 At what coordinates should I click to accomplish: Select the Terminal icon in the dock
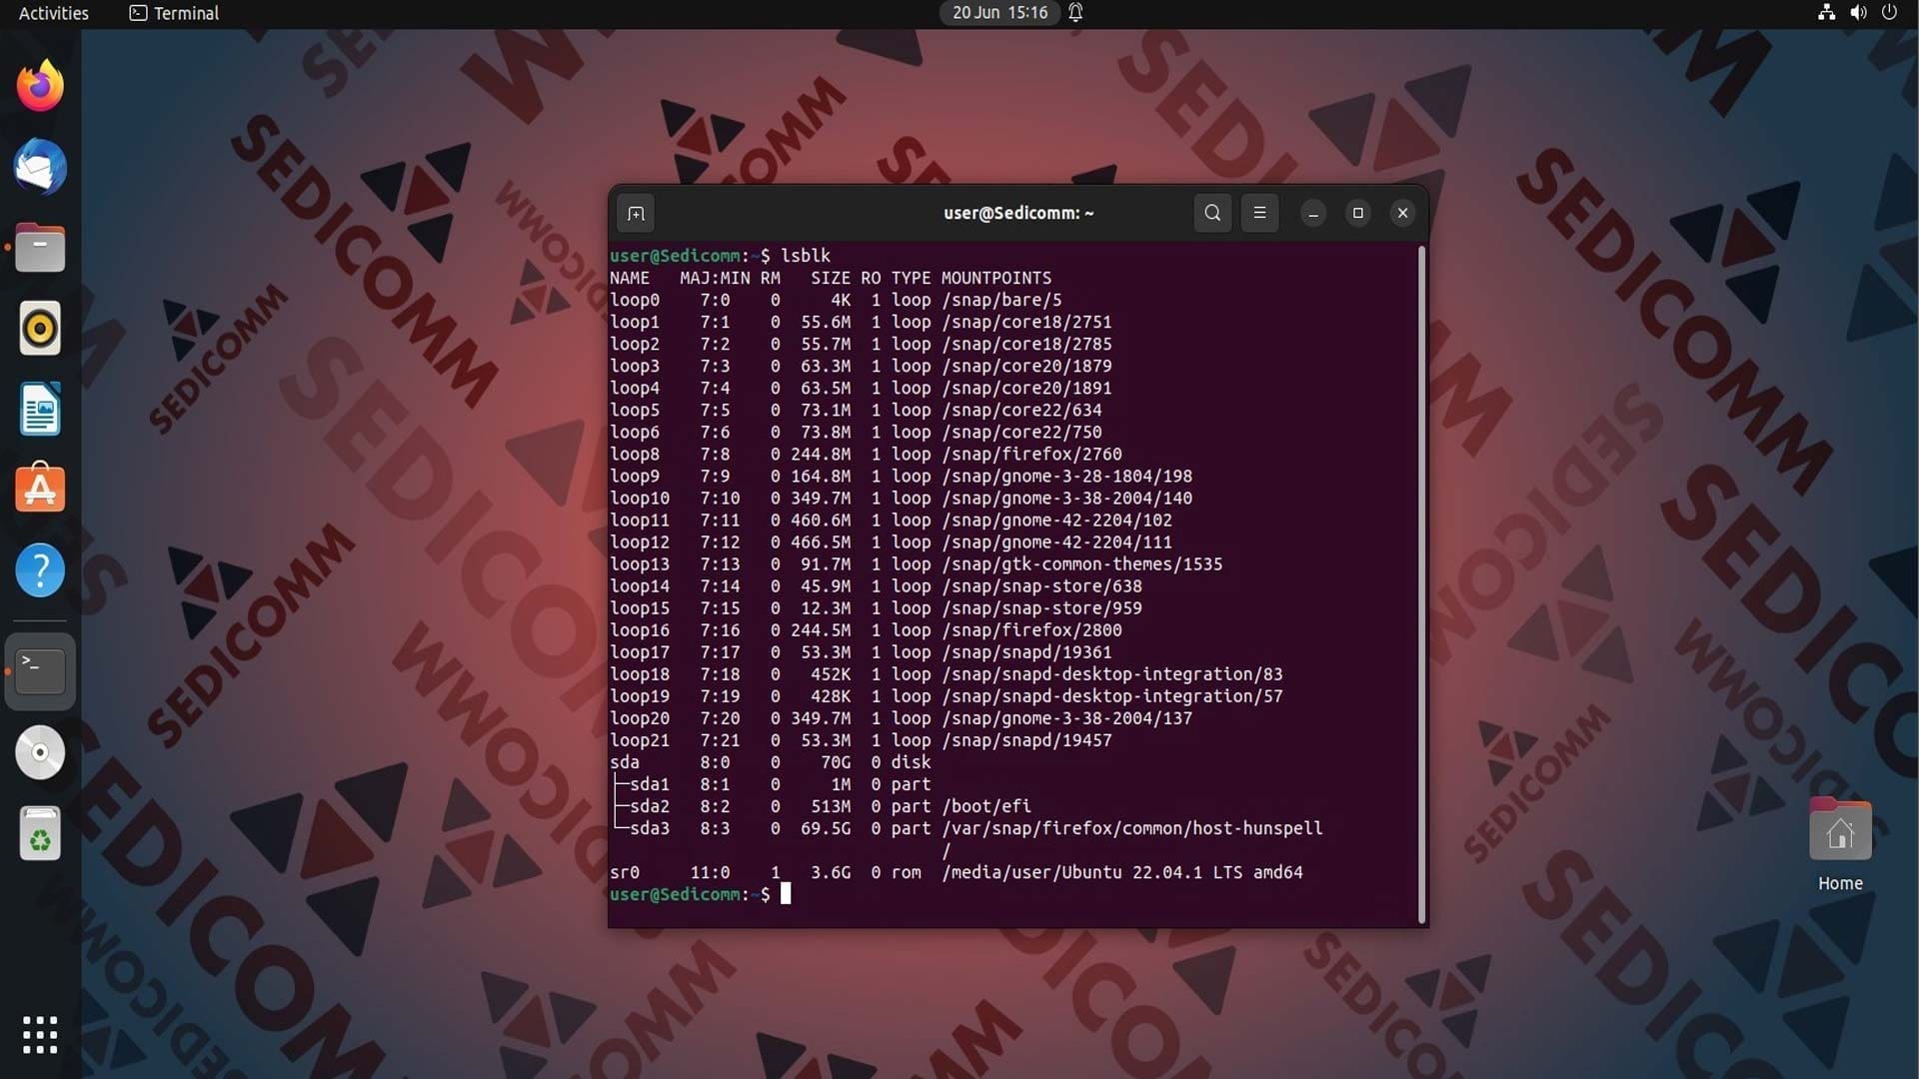(40, 671)
